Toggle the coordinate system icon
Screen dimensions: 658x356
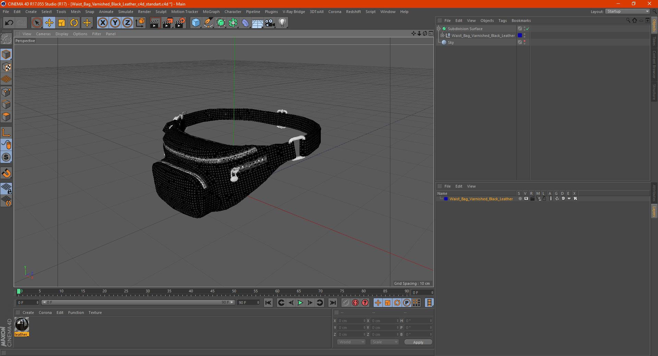coord(140,23)
